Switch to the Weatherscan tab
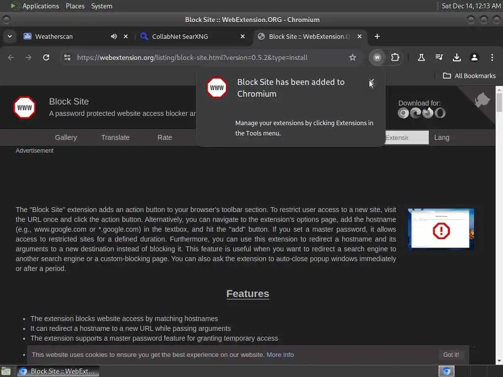This screenshot has width=503, height=377. point(76,36)
